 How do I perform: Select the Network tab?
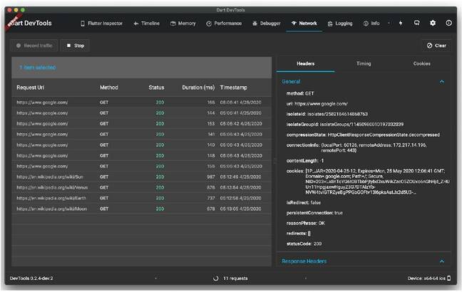point(304,24)
